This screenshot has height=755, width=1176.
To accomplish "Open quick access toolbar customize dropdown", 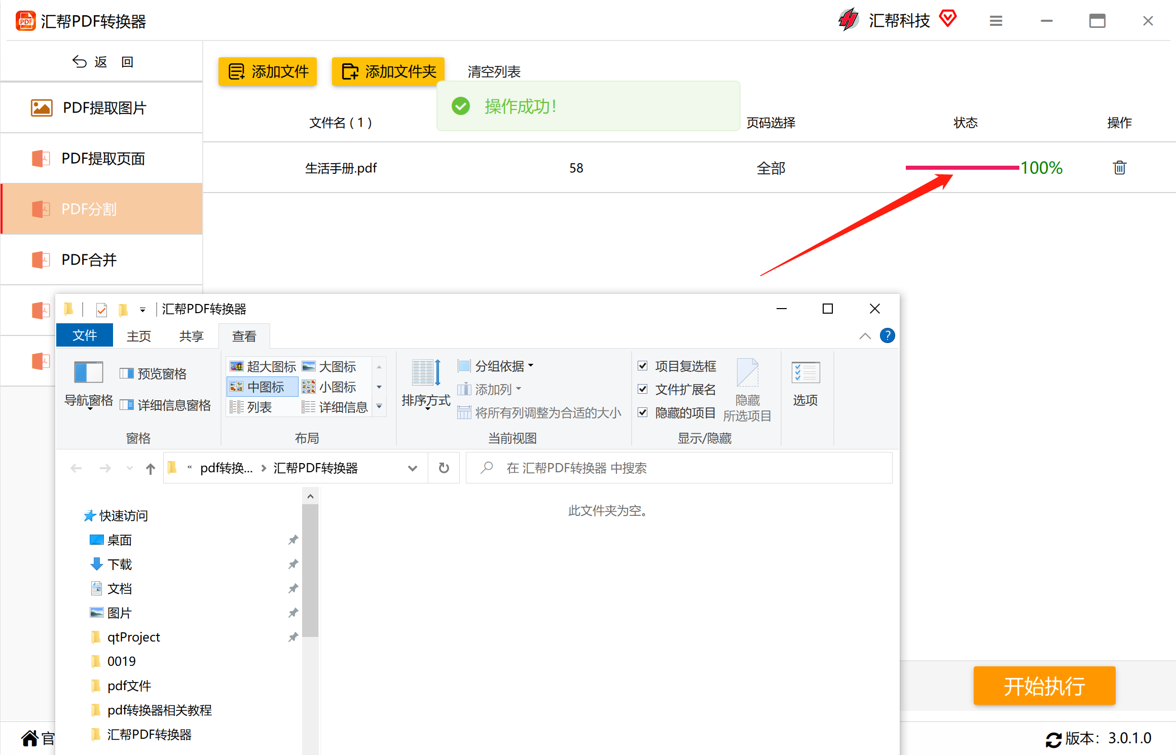I will pyautogui.click(x=143, y=310).
